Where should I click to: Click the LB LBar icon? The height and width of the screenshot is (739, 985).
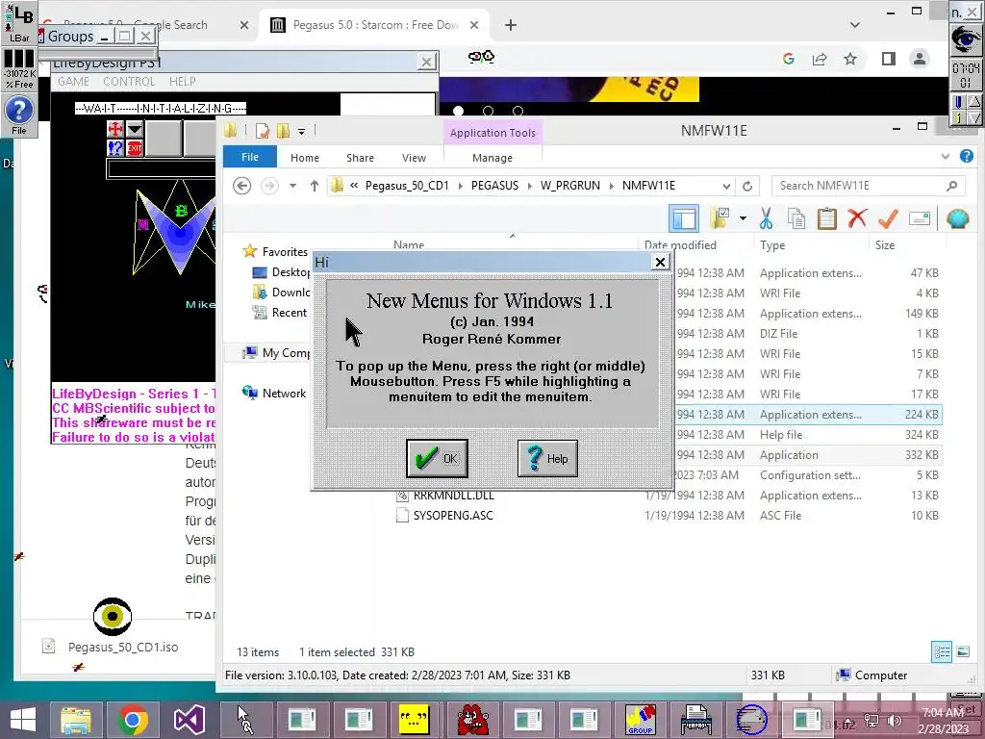(19, 23)
